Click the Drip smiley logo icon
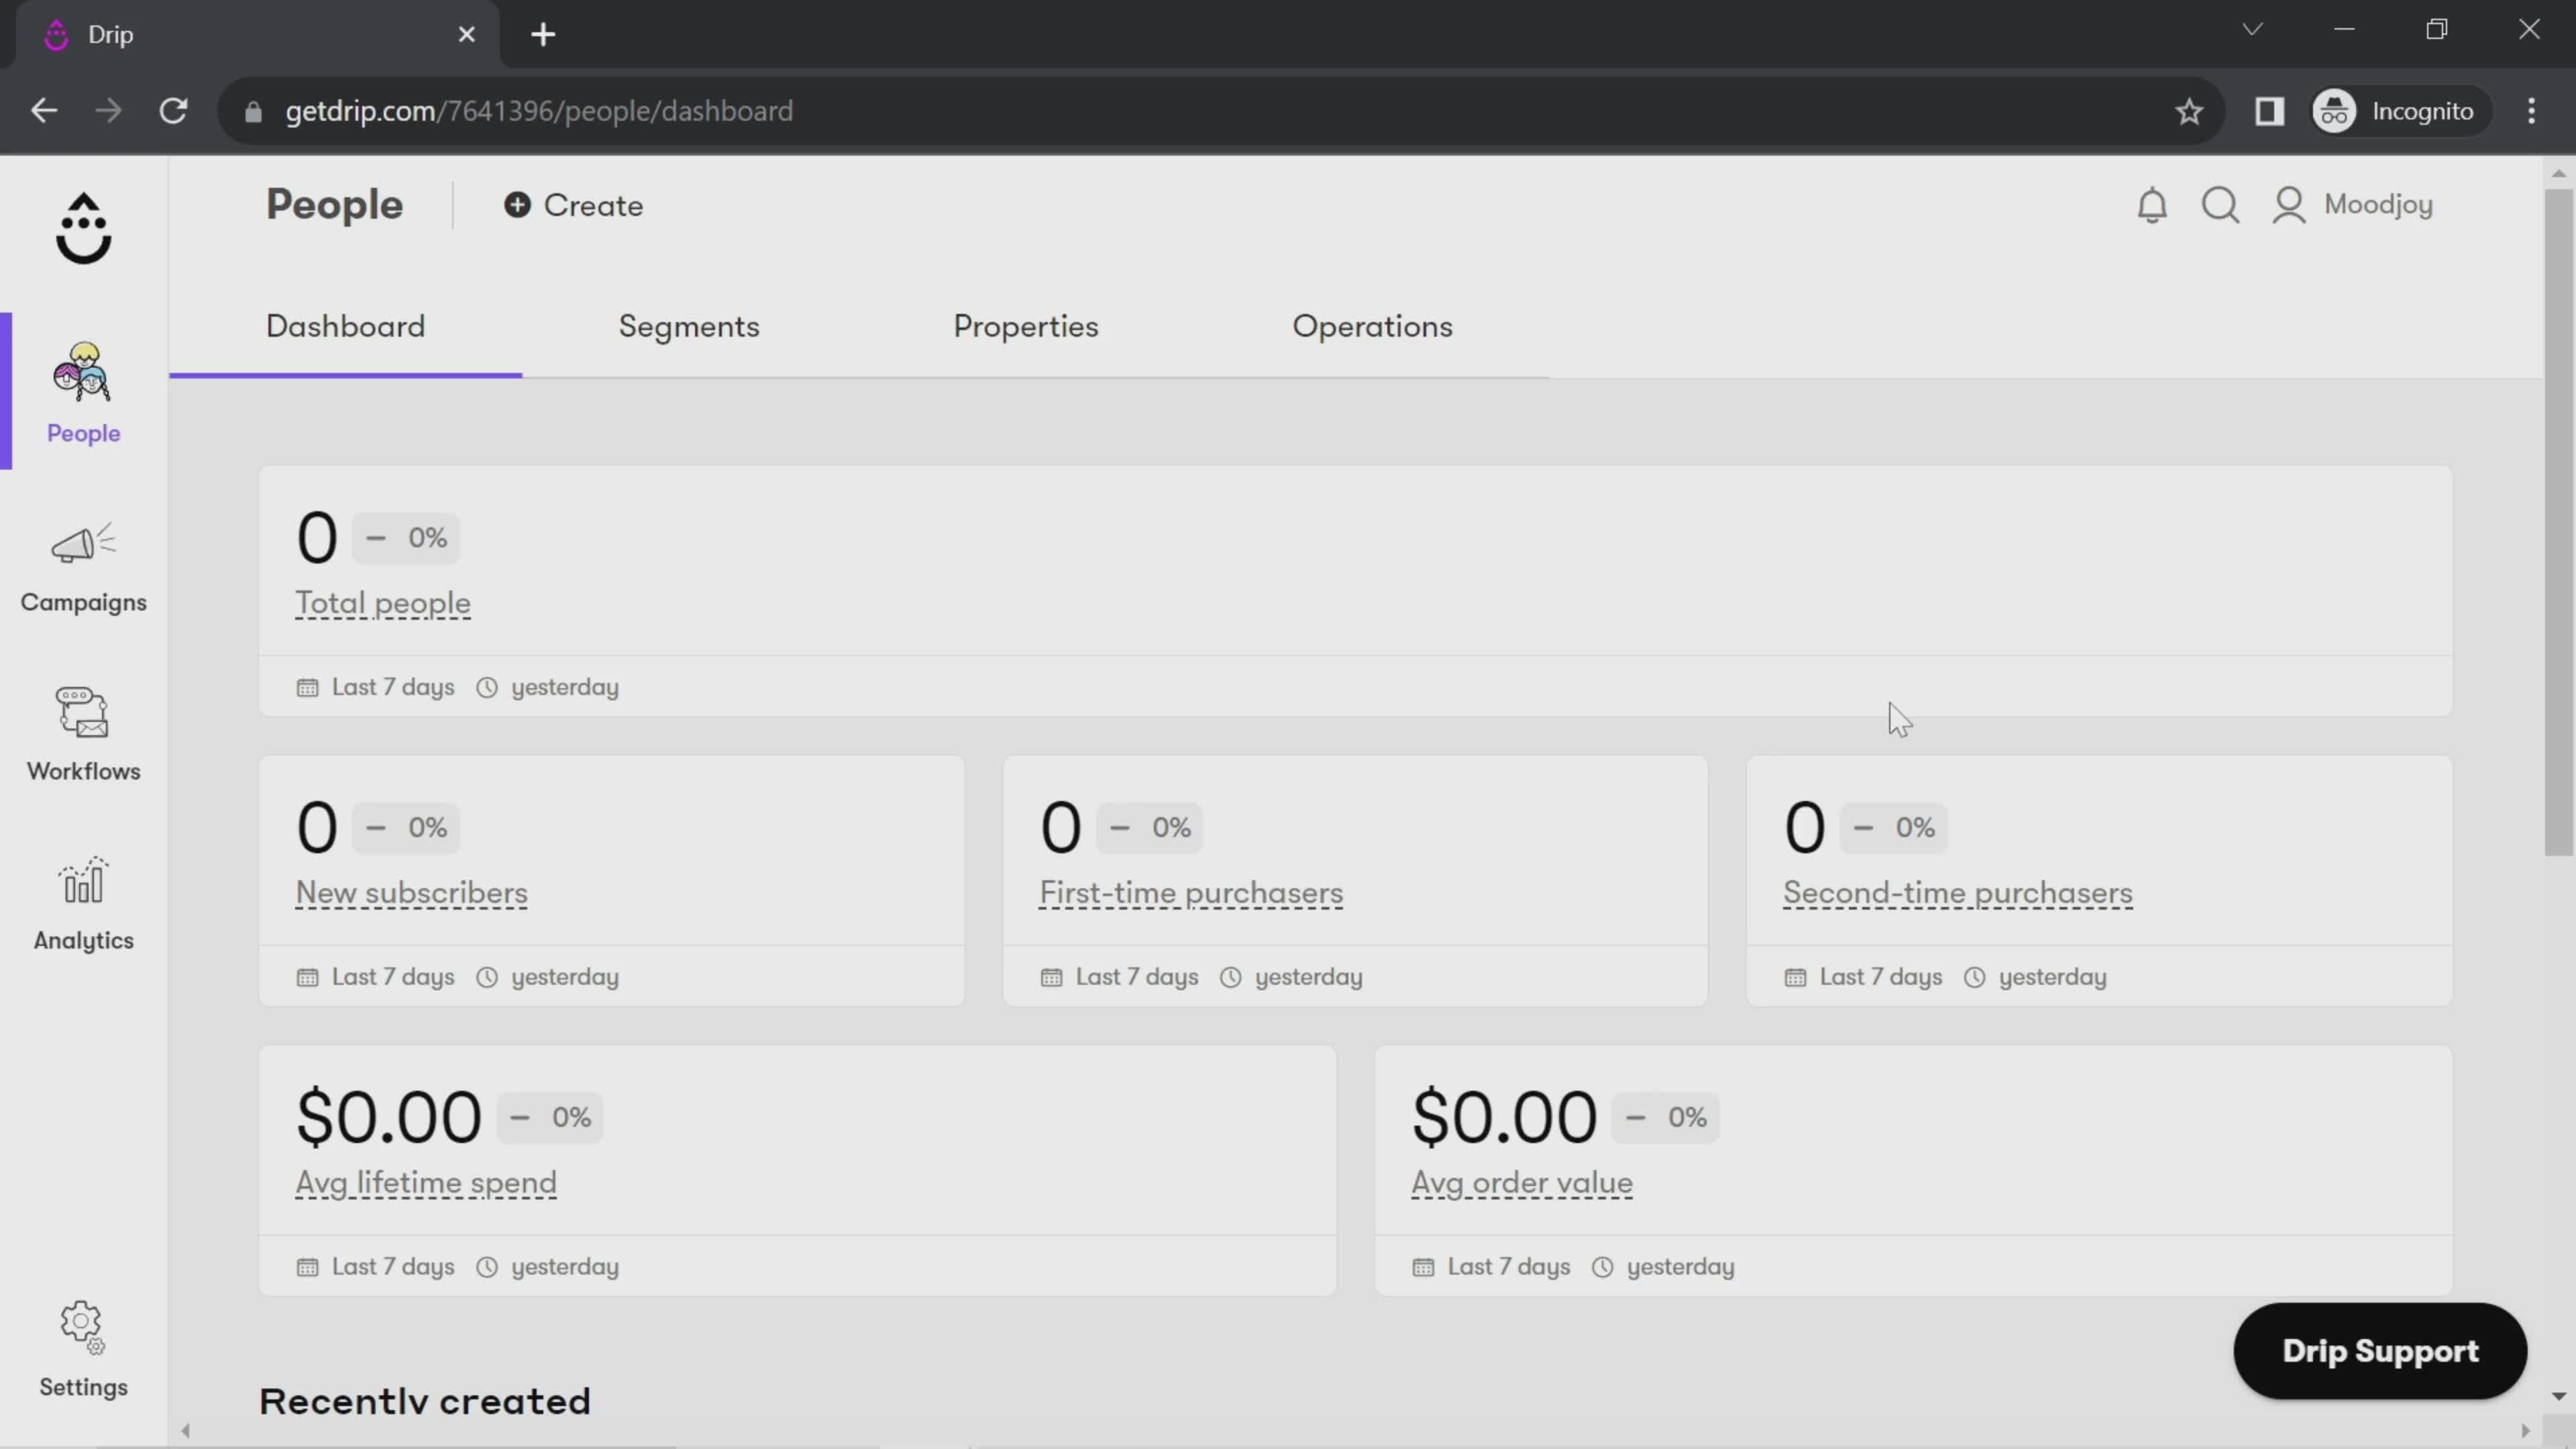Viewport: 2576px width, 1449px height. [x=83, y=229]
